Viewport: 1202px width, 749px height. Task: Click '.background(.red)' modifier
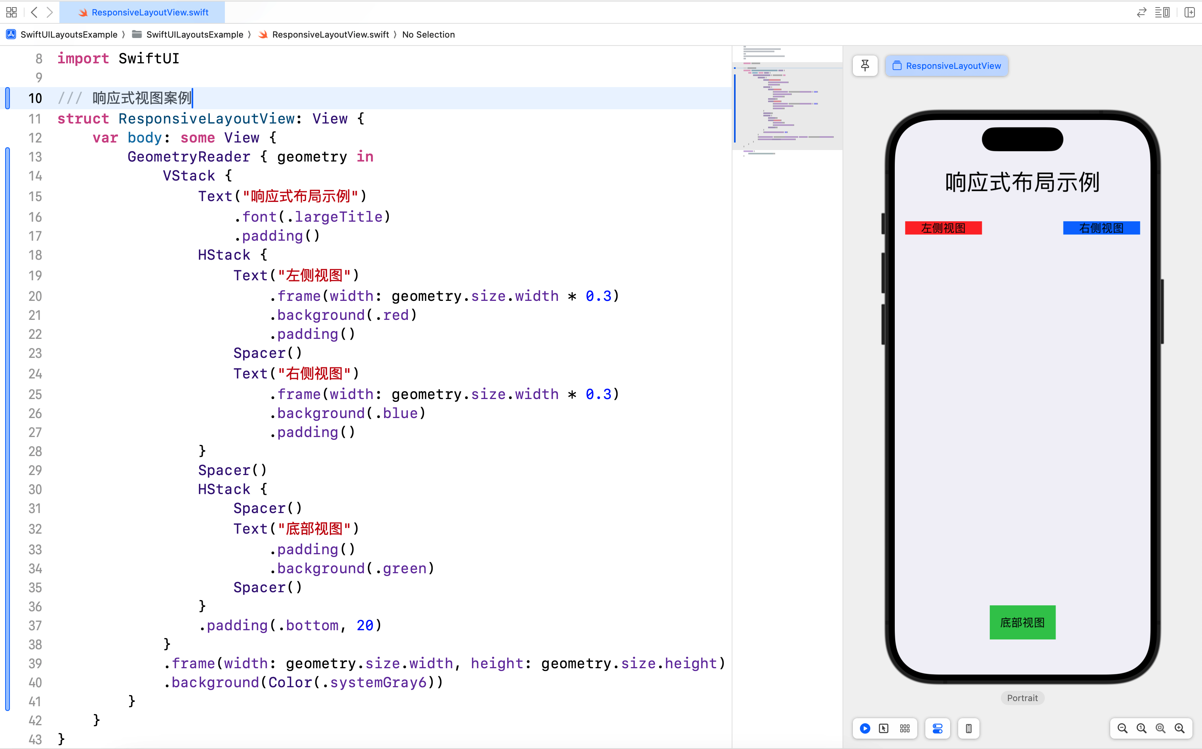[x=343, y=315]
